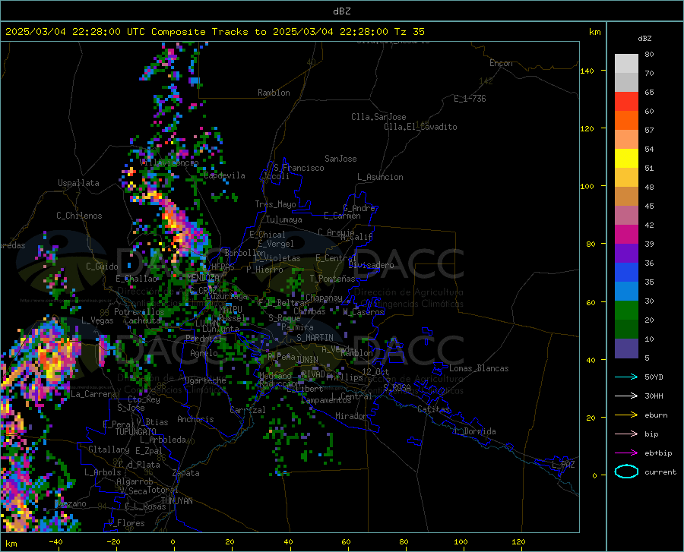Screen dimensions: 684x552
Task: Click the L_Dormida map label
Action: point(474,431)
